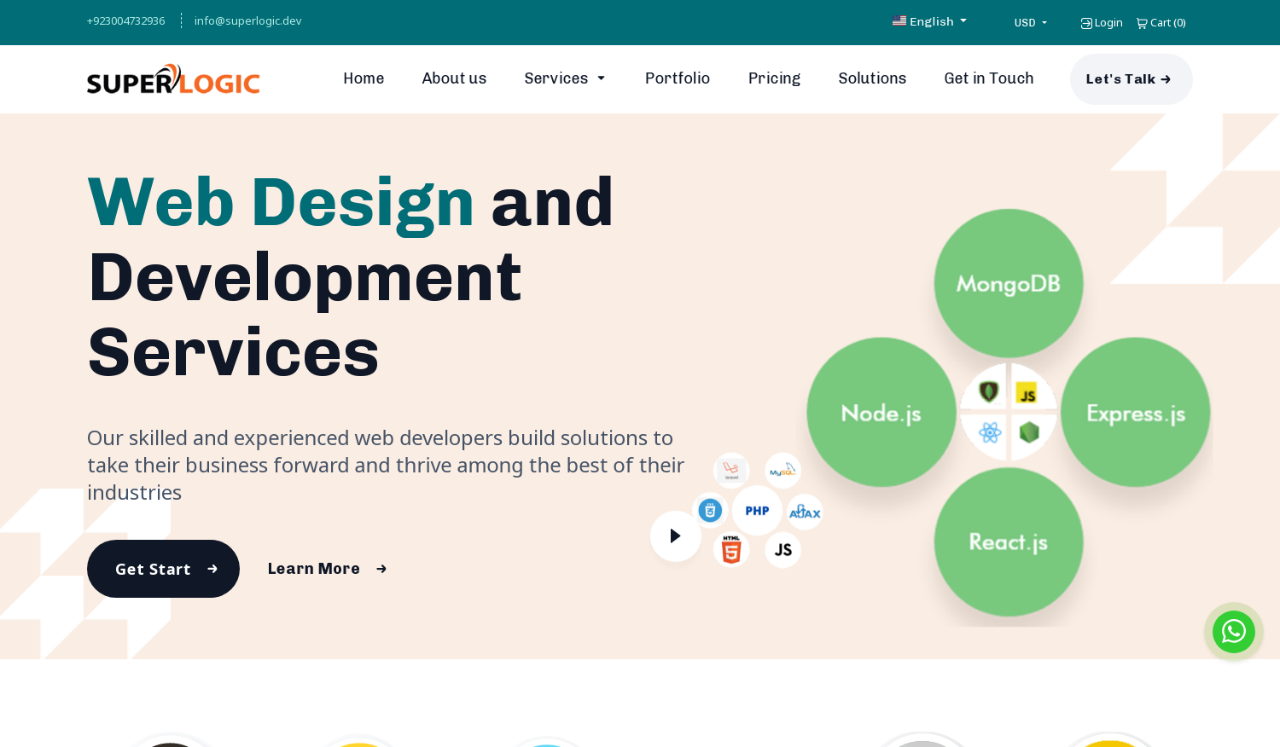Click the CSS3 shield icon

click(x=710, y=511)
